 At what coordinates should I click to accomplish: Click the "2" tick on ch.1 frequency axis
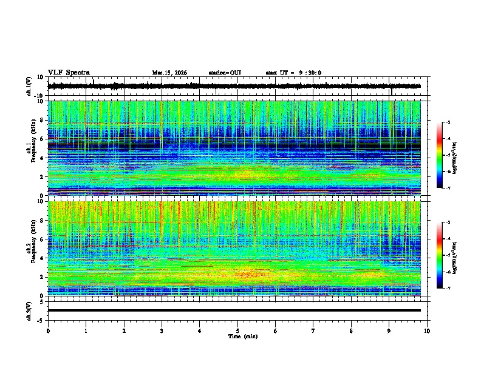point(43,177)
